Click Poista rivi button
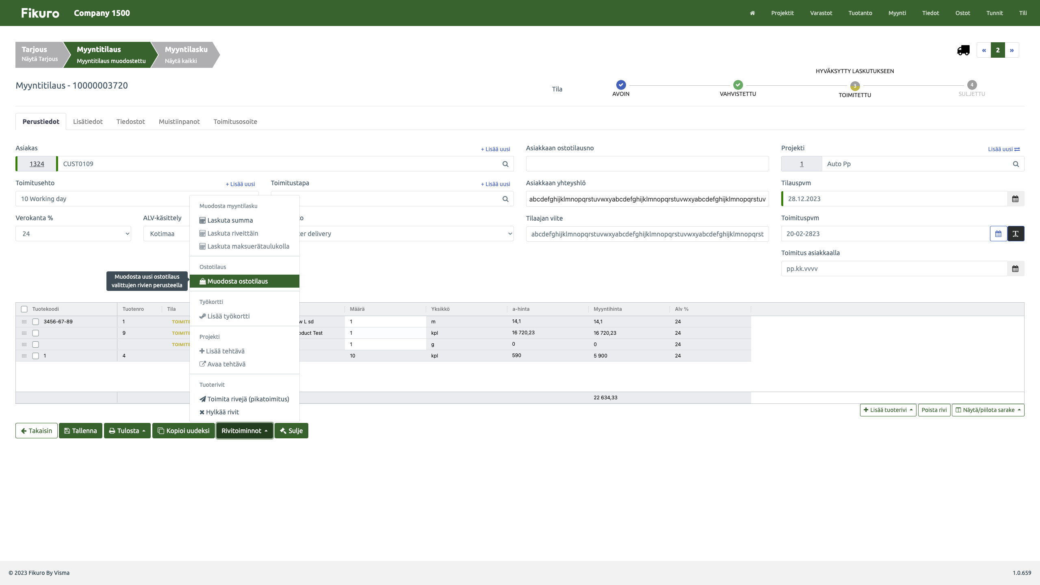The height and width of the screenshot is (585, 1040). tap(934, 410)
